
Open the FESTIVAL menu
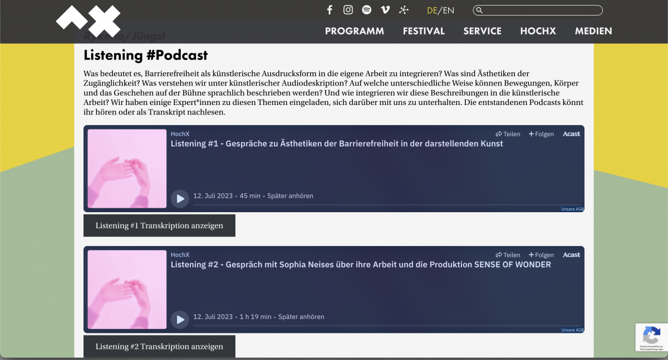(x=424, y=31)
